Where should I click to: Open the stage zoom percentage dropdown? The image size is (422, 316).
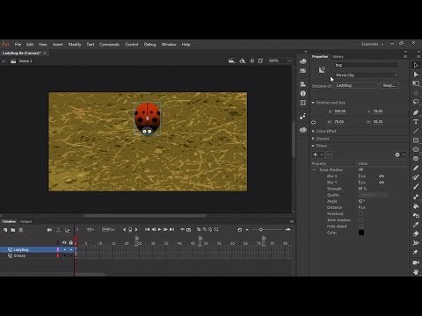tap(289, 61)
